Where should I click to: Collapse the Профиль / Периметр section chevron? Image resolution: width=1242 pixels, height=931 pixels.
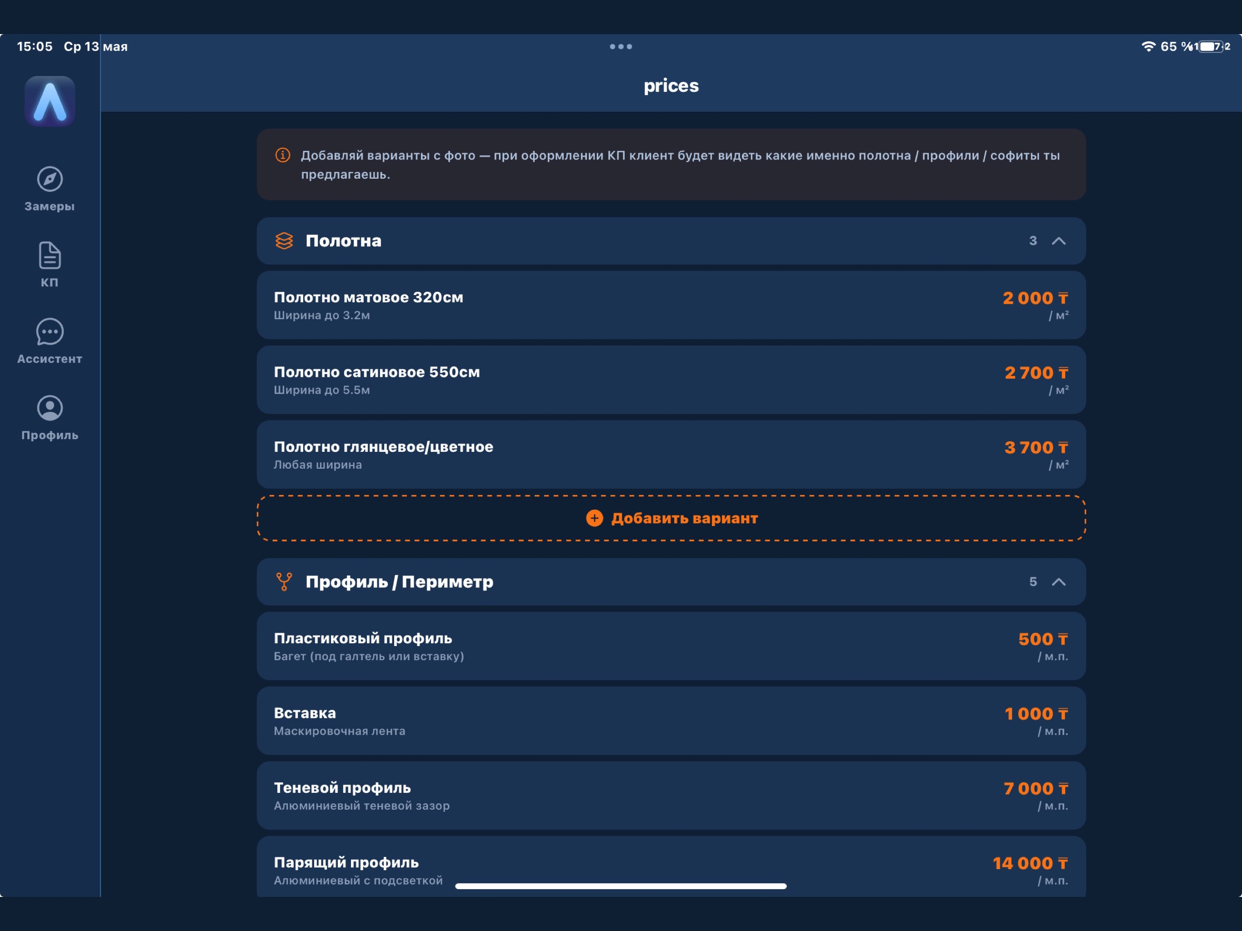[1058, 582]
